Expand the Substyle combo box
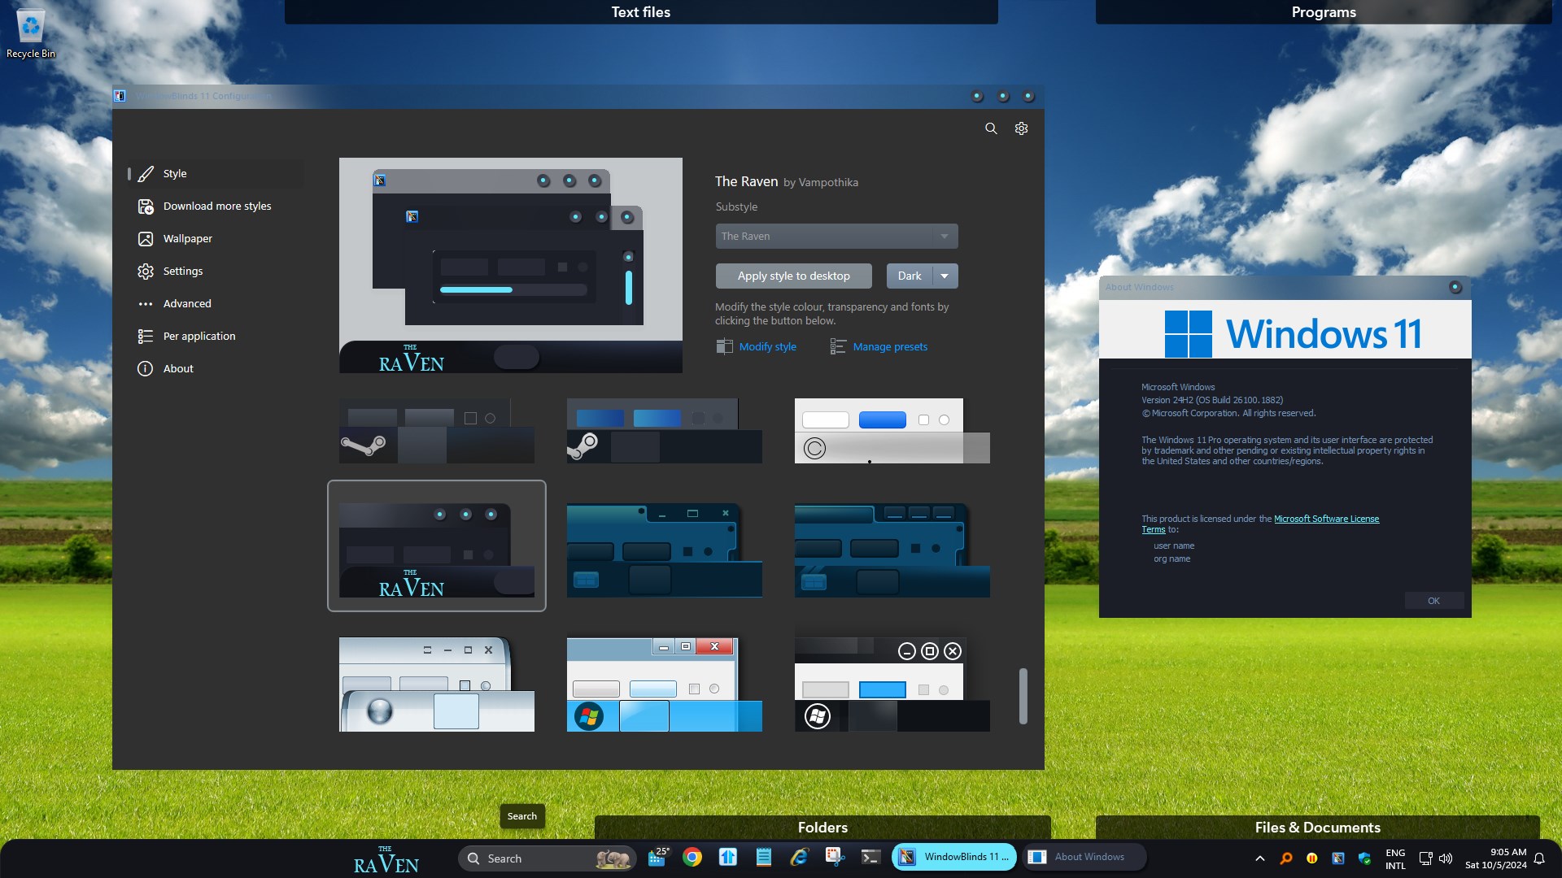Image resolution: width=1562 pixels, height=878 pixels. click(836, 236)
